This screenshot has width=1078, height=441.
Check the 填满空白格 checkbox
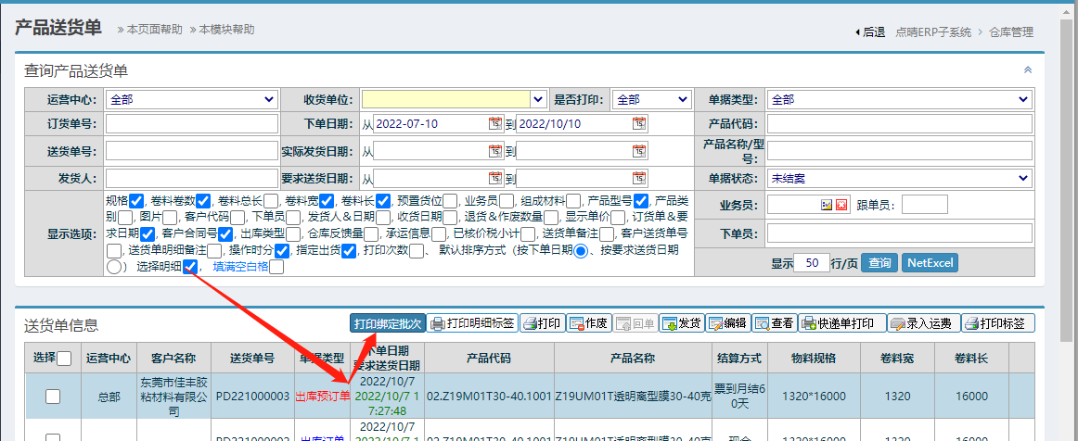(x=276, y=267)
